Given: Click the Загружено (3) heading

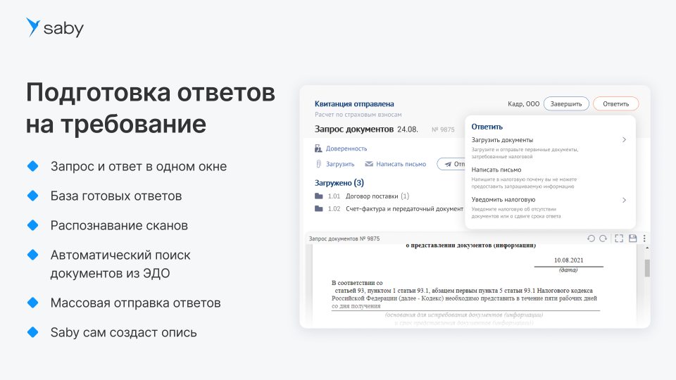Looking at the screenshot, I should [339, 183].
